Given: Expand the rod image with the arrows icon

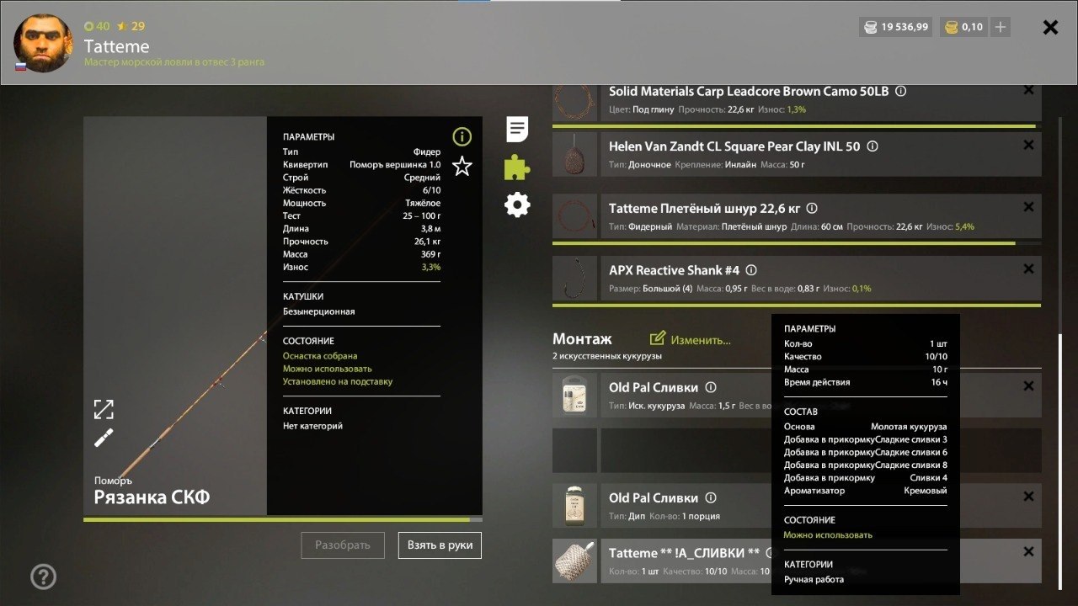Looking at the screenshot, I should (x=103, y=409).
